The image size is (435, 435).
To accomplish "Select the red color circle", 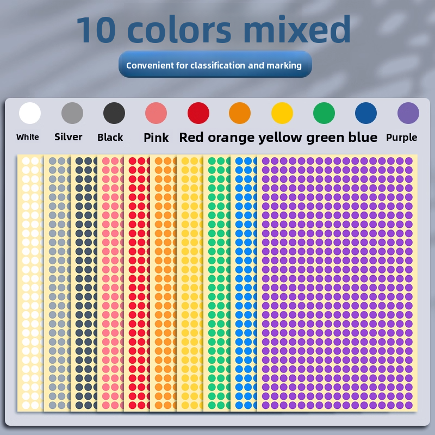I will point(198,113).
